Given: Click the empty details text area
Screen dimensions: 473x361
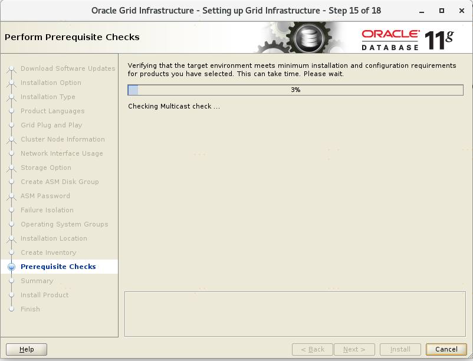Looking at the screenshot, I should click(295, 314).
